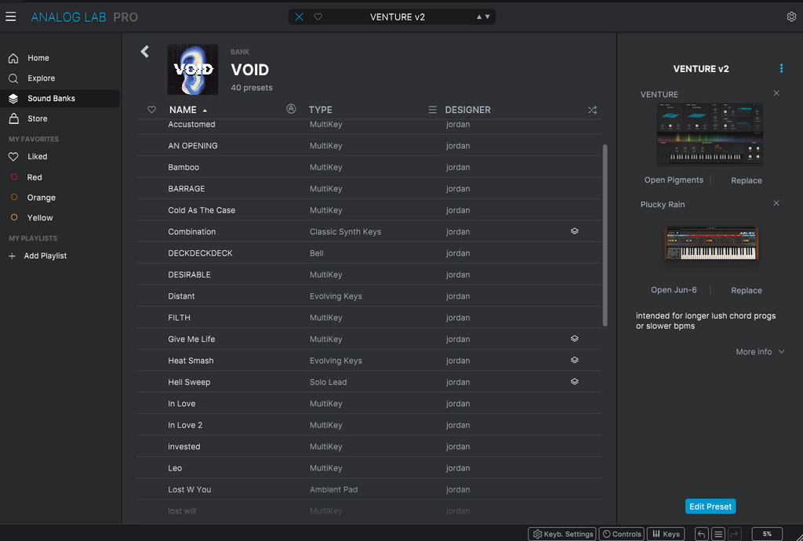
Task: Shuffle the preset list order
Action: 592,111
